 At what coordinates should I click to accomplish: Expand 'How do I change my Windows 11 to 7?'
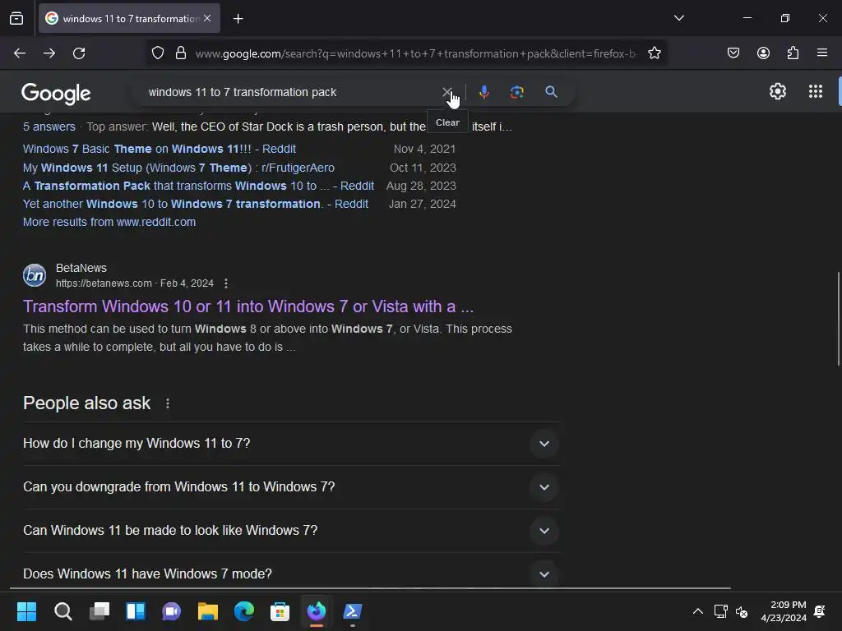291,444
